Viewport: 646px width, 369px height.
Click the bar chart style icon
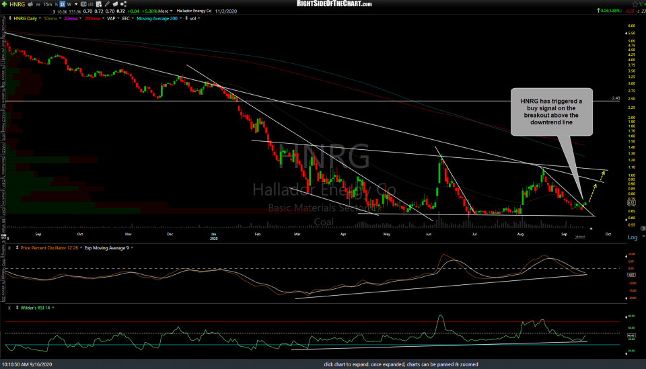coord(90,4)
